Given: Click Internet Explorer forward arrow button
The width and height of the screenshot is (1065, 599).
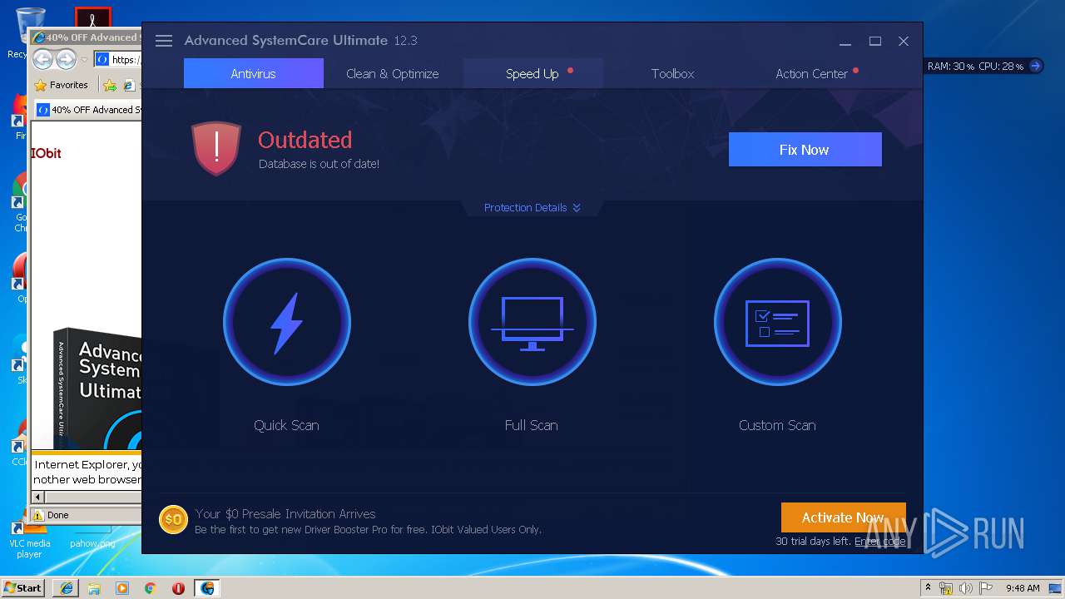Looking at the screenshot, I should tap(66, 60).
